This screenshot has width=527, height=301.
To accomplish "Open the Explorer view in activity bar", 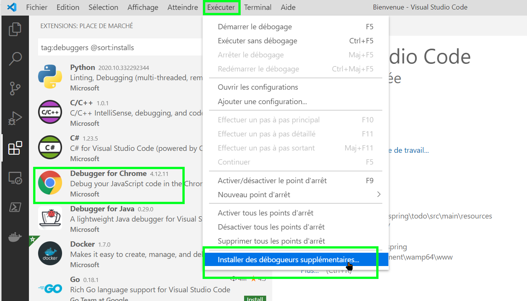I will point(15,30).
